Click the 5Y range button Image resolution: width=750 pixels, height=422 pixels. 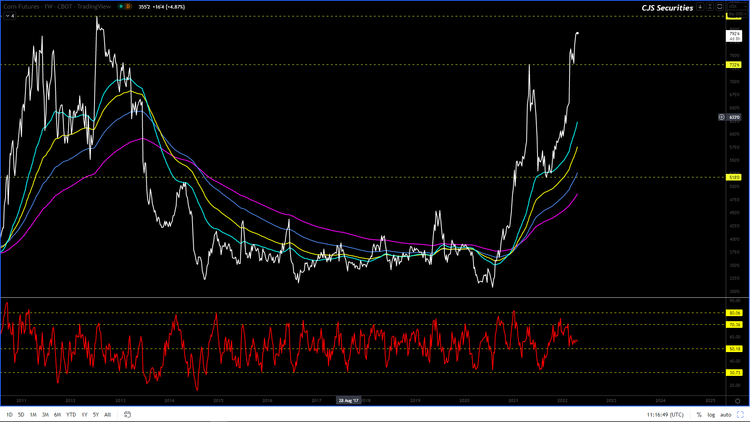(x=96, y=415)
